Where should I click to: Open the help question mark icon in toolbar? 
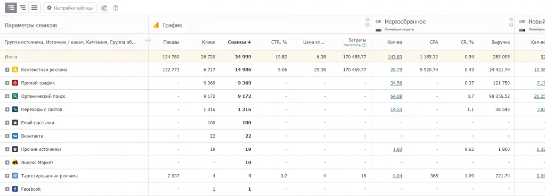tap(116, 8)
